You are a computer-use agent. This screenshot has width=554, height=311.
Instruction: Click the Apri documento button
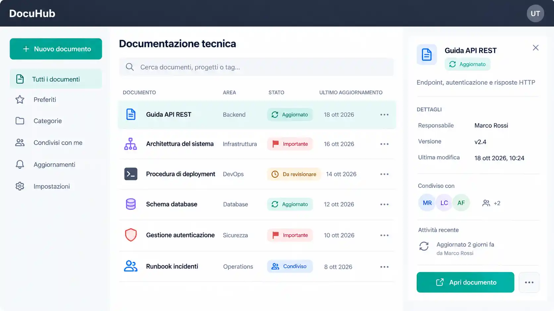tap(465, 282)
